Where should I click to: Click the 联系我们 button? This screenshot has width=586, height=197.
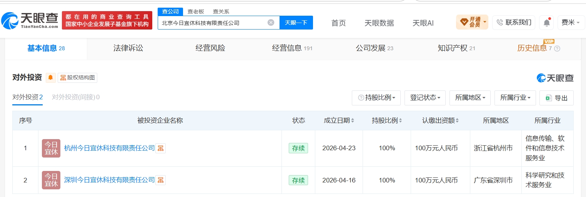click(x=514, y=23)
